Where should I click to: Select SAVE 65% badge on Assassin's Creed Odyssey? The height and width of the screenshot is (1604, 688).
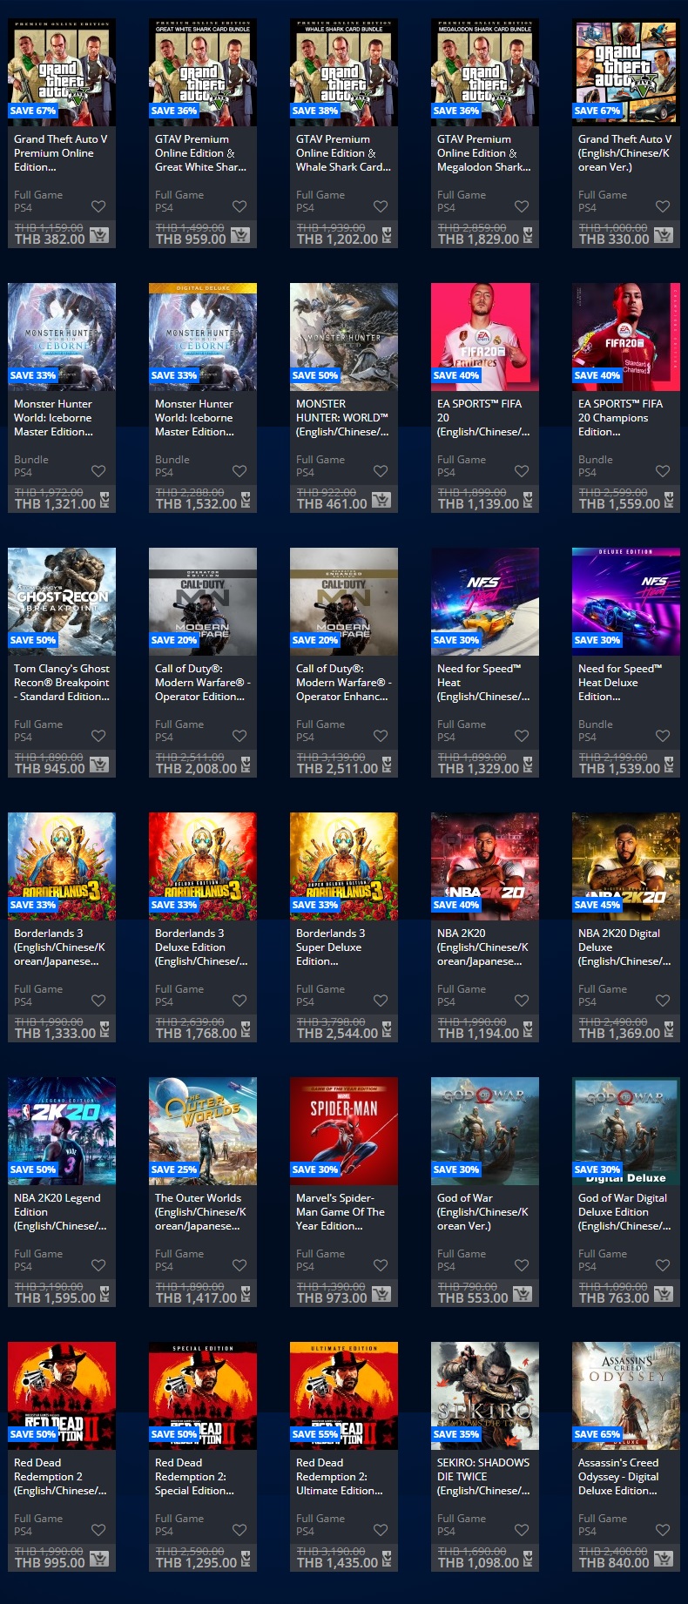pos(597,1434)
